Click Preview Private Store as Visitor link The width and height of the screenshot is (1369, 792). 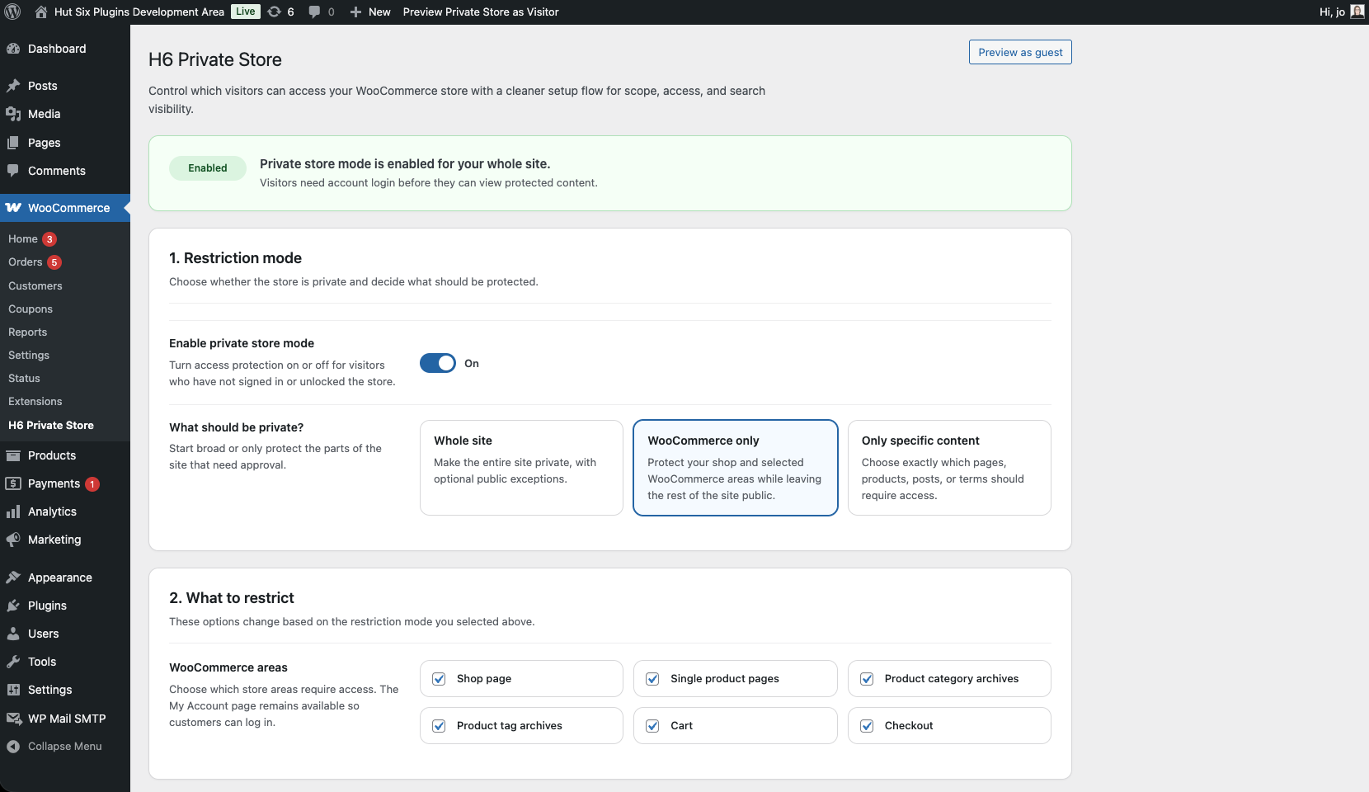(x=481, y=12)
